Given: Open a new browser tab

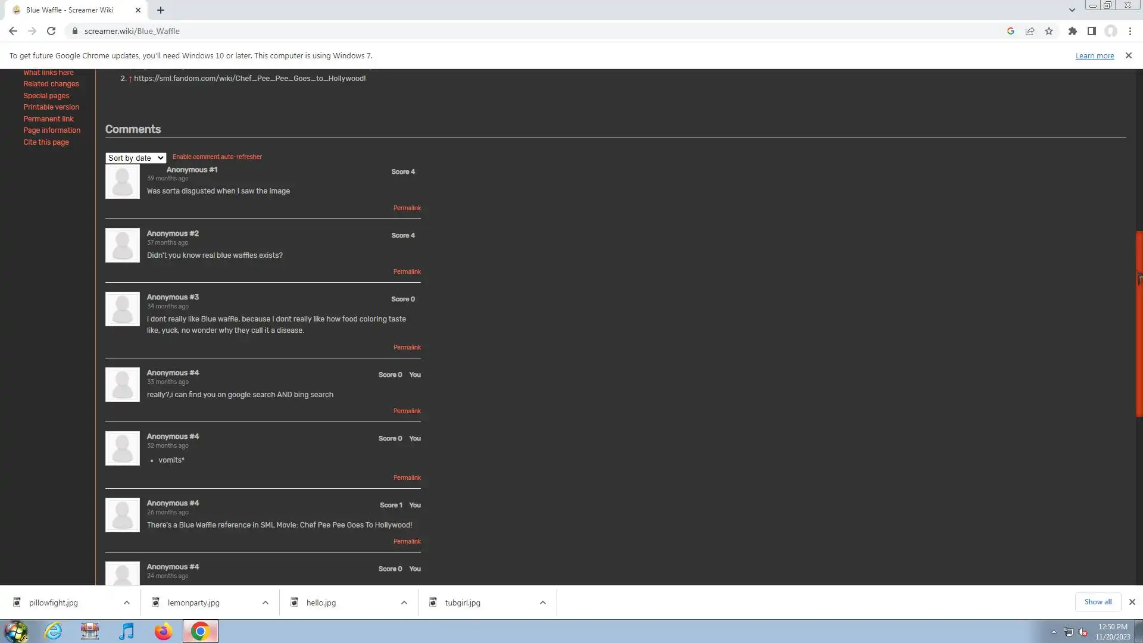Looking at the screenshot, I should click(161, 10).
